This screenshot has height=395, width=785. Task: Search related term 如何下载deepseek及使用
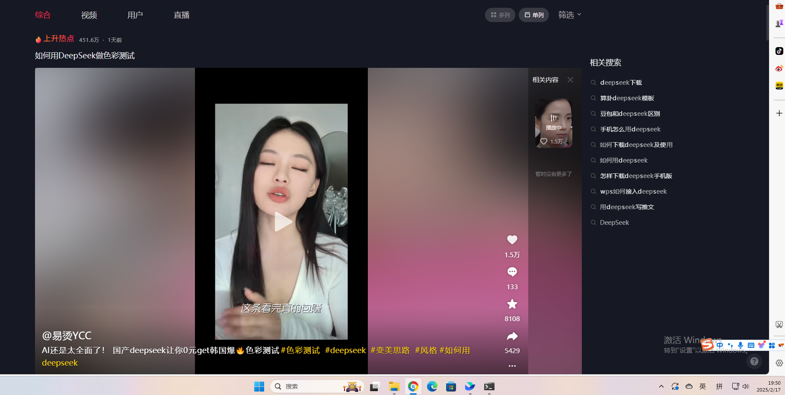tap(636, 145)
